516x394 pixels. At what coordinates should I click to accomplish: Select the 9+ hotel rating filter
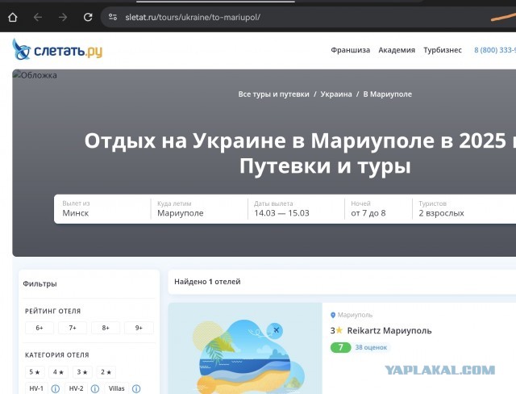[139, 328]
